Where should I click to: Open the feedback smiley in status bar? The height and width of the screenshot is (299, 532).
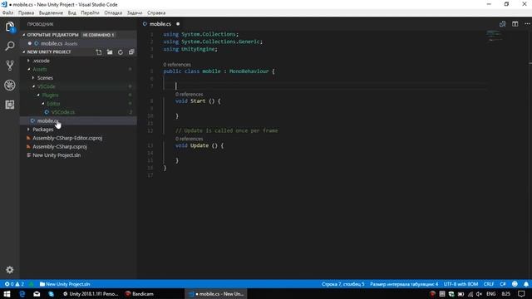(x=515, y=284)
